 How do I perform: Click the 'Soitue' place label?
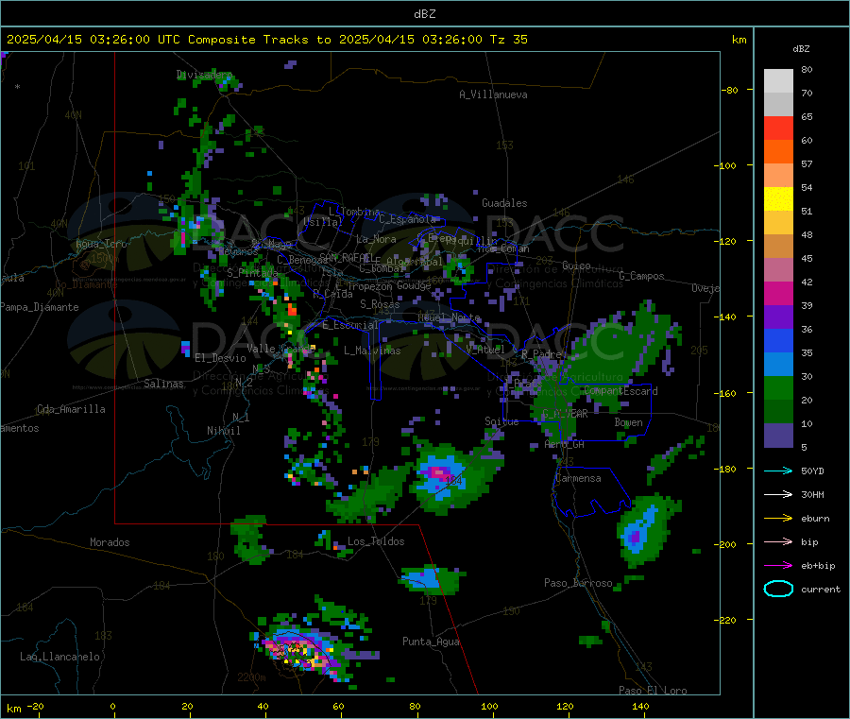pyautogui.click(x=502, y=420)
